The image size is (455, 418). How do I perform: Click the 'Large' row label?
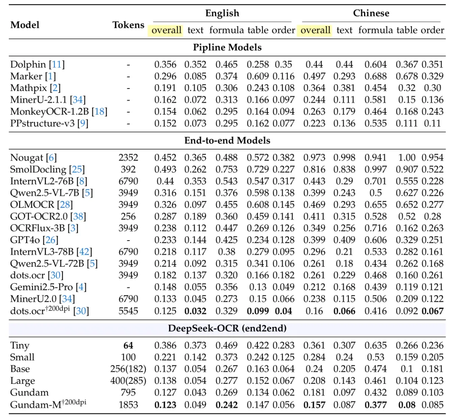click(23, 381)
